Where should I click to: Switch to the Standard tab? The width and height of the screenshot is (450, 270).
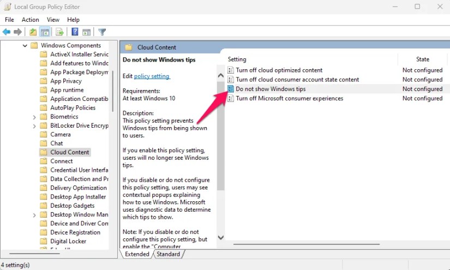click(168, 254)
